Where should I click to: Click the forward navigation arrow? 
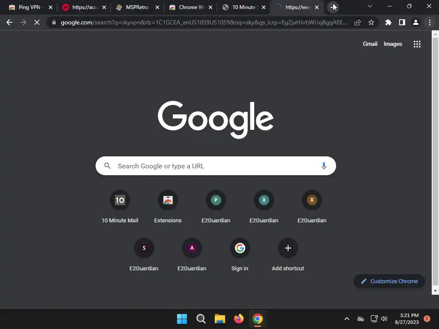(x=23, y=22)
